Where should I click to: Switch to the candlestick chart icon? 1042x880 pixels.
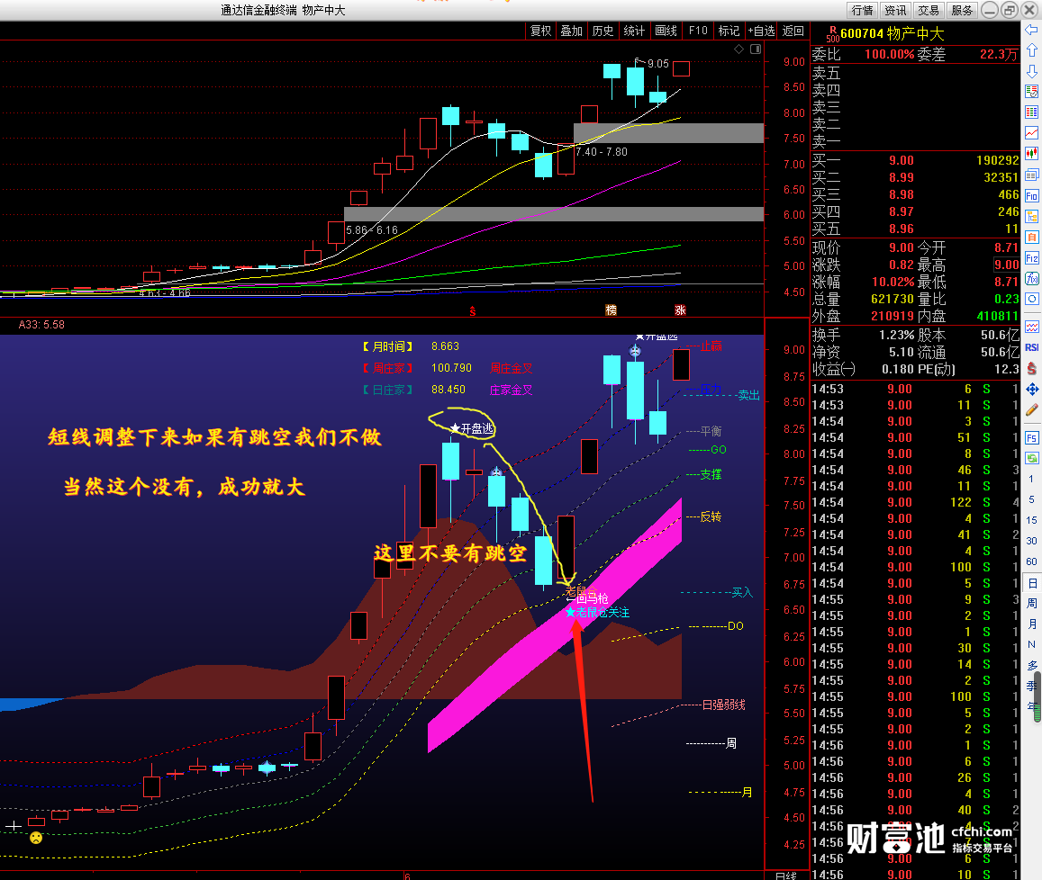pos(1031,154)
